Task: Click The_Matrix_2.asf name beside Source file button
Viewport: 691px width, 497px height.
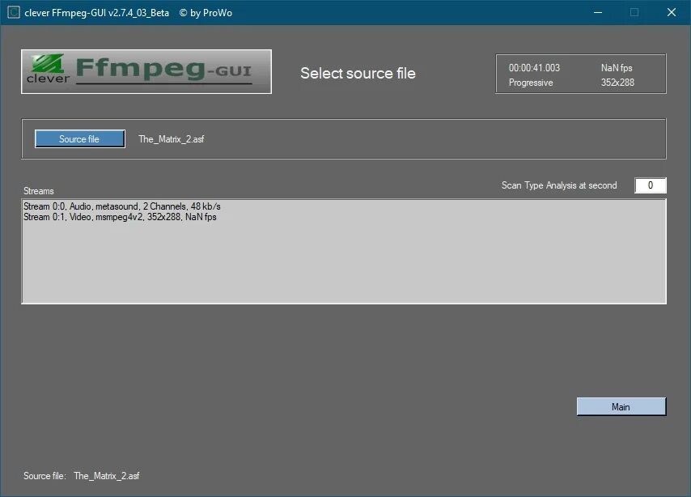Action: pyautogui.click(x=172, y=139)
